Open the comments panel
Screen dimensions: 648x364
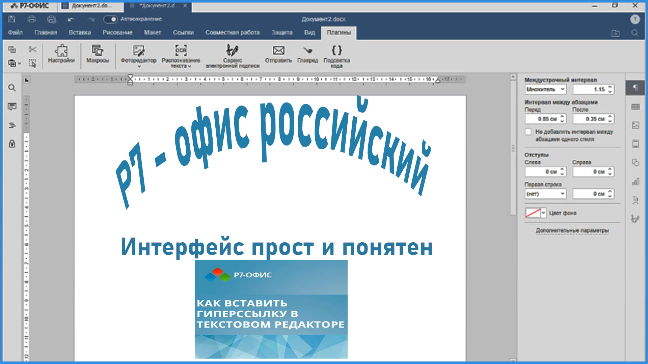click(x=12, y=107)
